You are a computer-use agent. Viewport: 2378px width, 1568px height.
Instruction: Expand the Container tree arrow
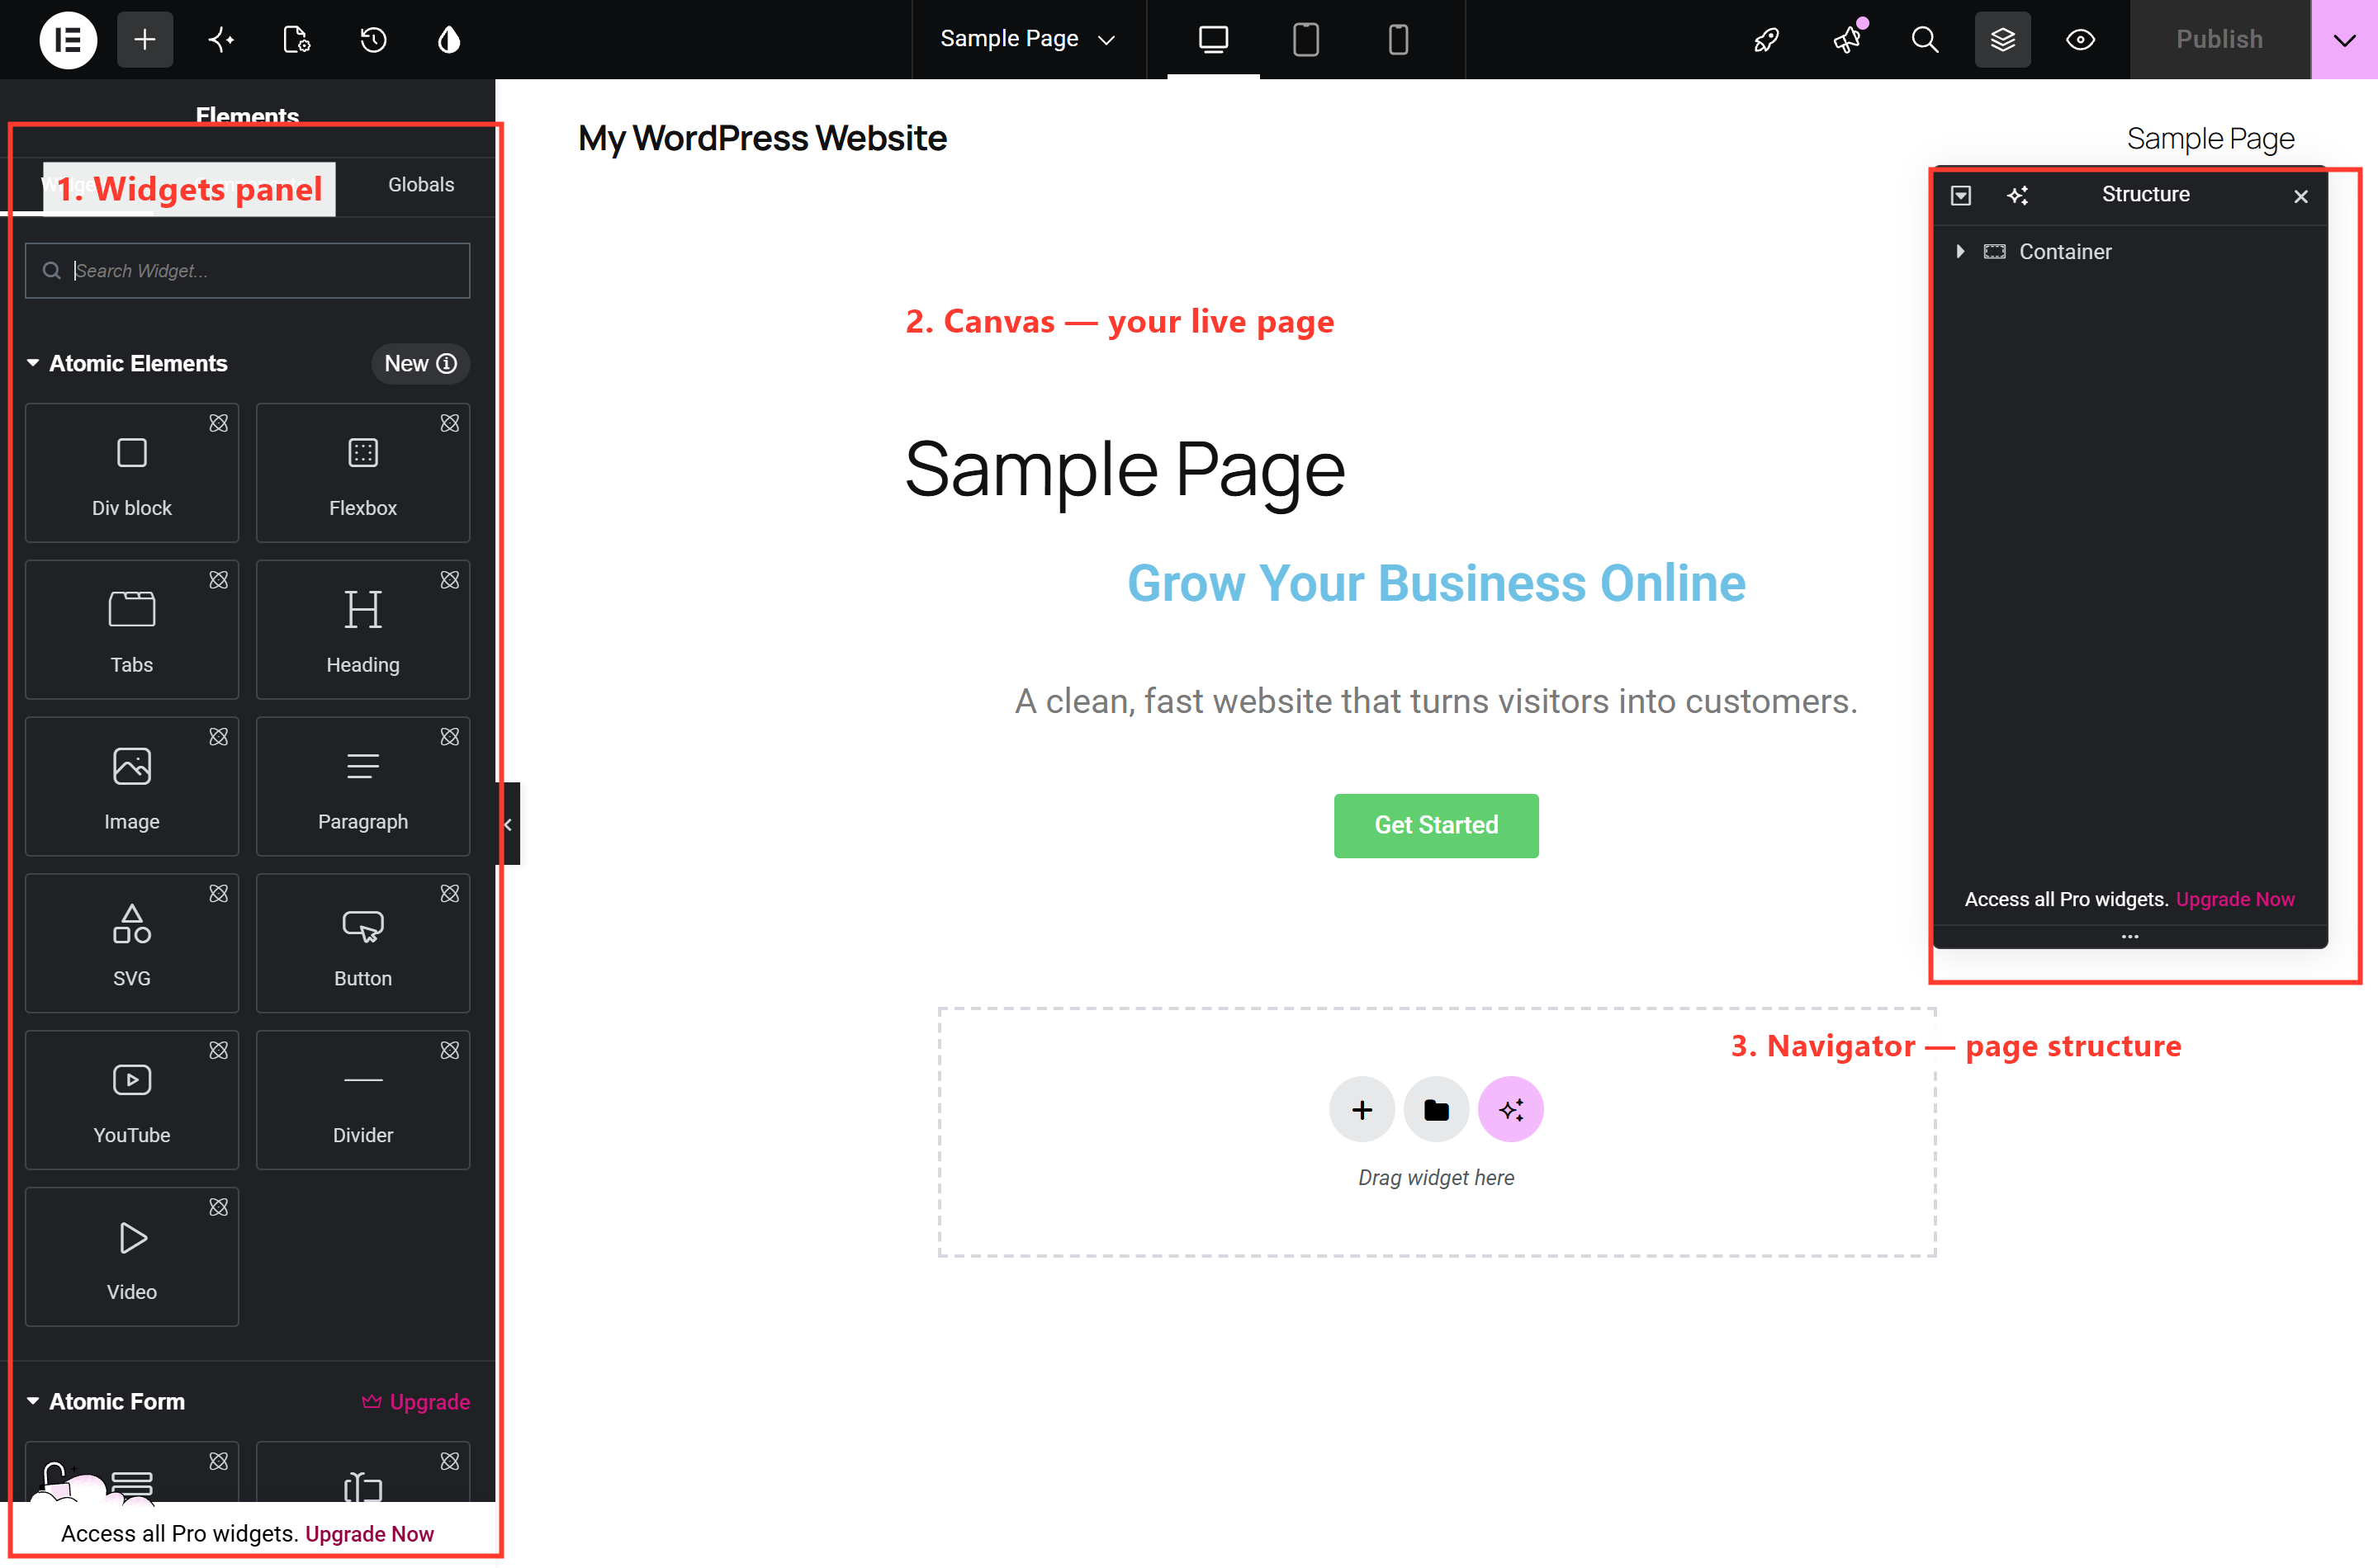[1961, 251]
